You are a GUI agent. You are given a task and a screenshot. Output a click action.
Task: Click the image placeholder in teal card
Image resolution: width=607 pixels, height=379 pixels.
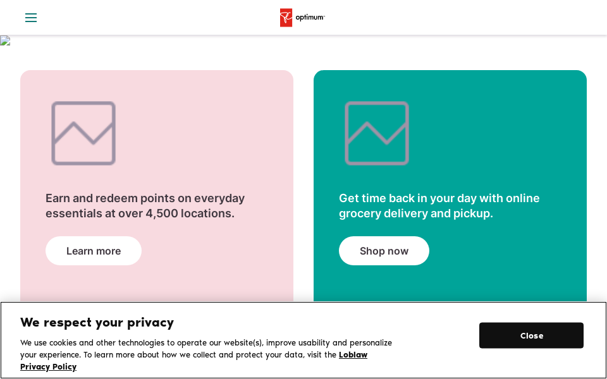coord(377,133)
